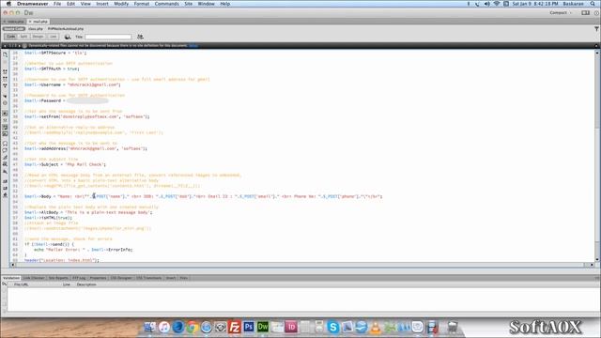Open Finder from the Dock
This screenshot has width=601, height=338.
150,327
